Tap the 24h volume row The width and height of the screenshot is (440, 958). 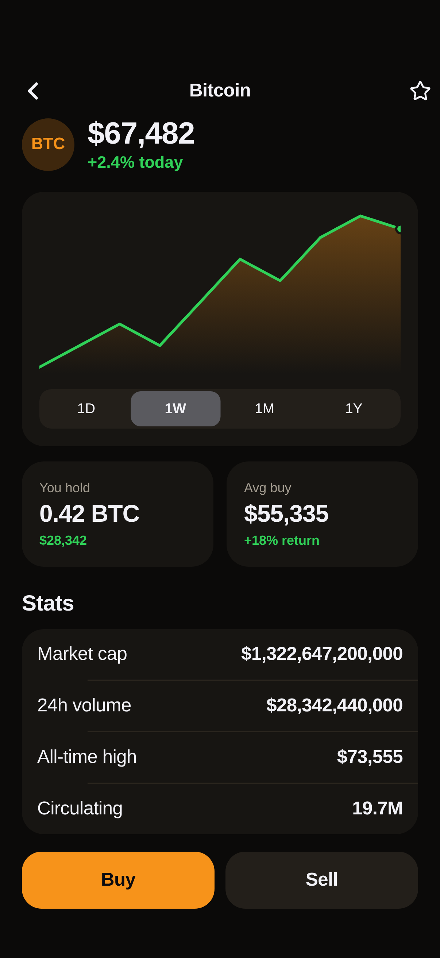pos(220,706)
